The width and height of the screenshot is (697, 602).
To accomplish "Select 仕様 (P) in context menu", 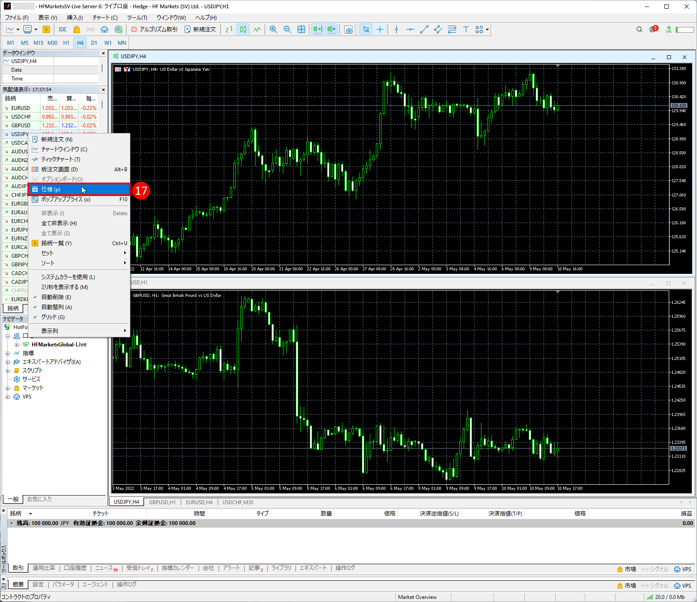I will pos(51,190).
